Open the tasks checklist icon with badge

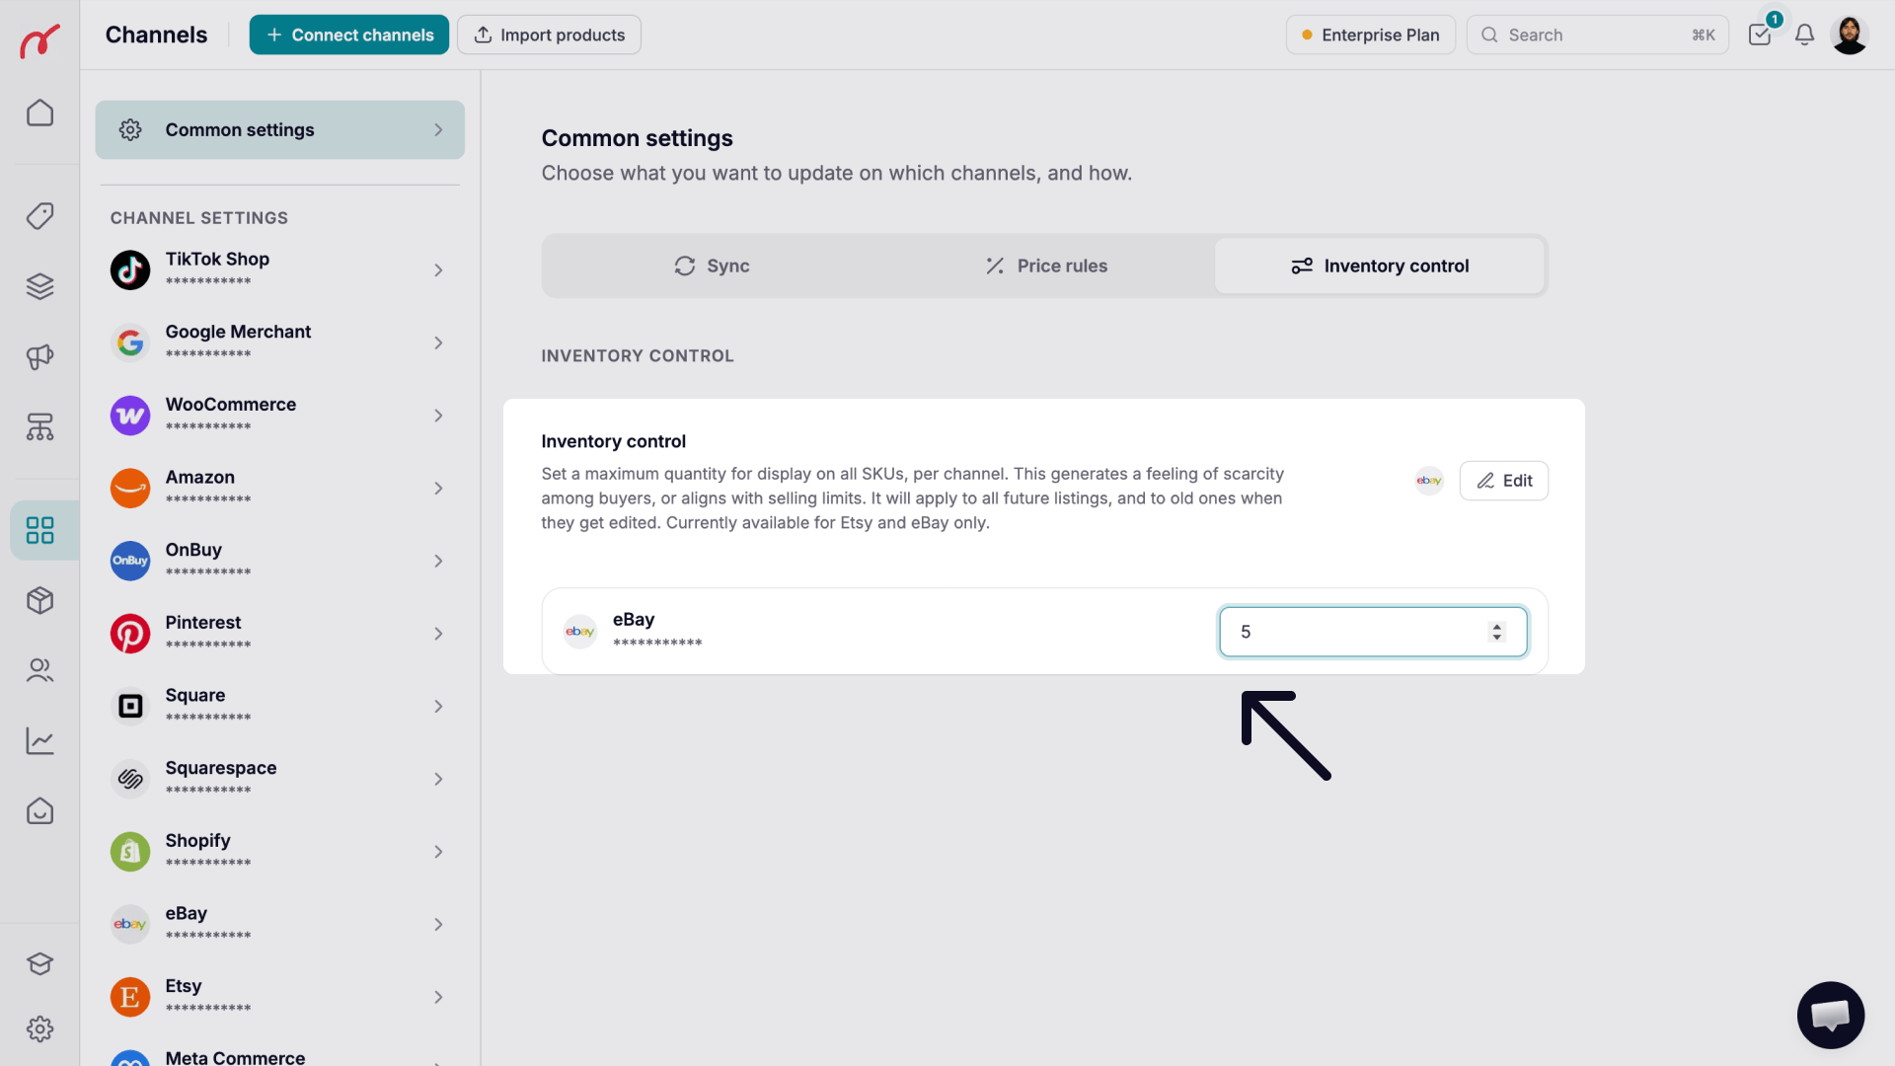pos(1760,35)
